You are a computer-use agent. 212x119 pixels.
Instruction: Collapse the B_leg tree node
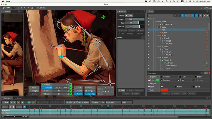pyautogui.click(x=159, y=35)
